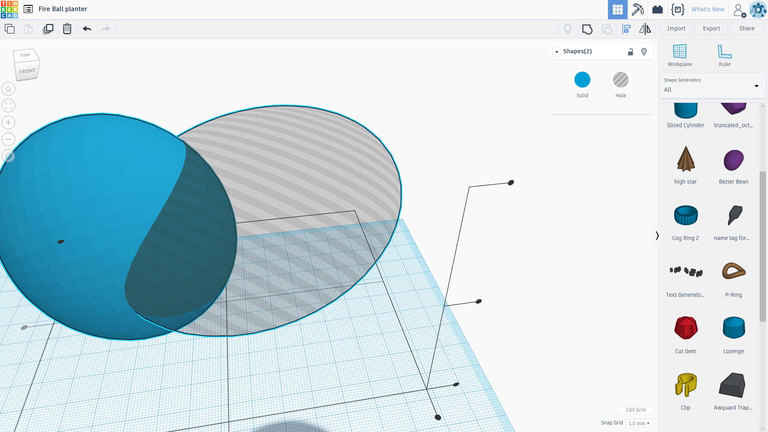Fit all in view
Viewport: 768px width, 432px height.
click(8, 106)
